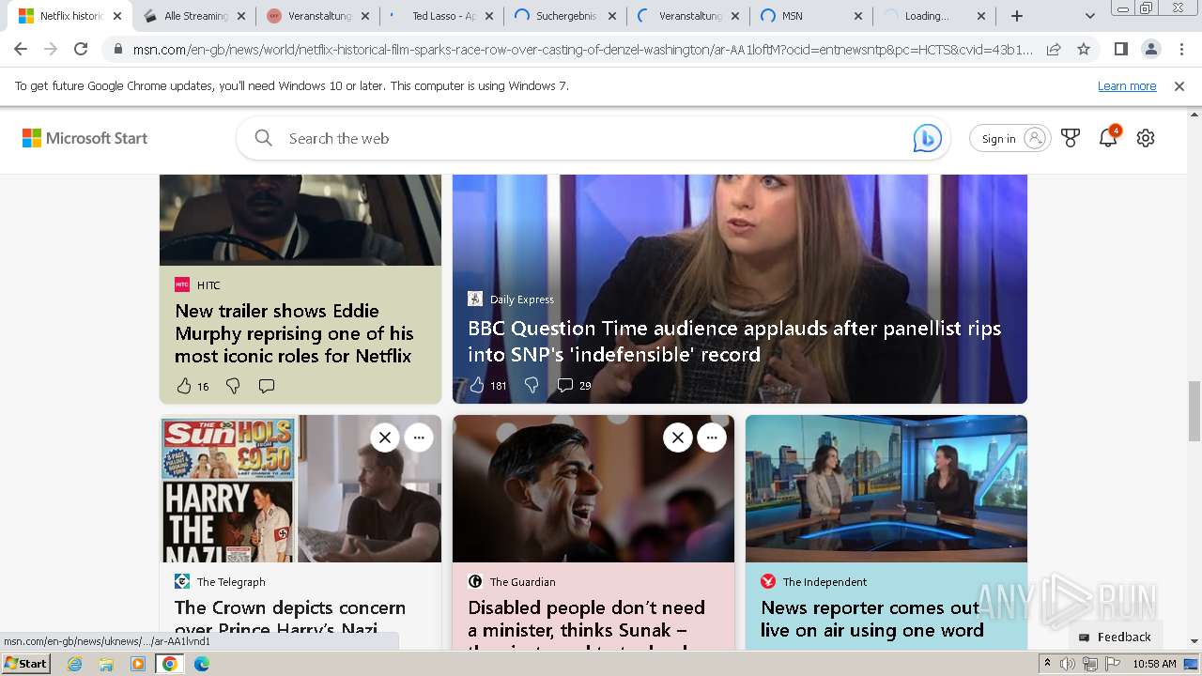Image resolution: width=1202 pixels, height=676 pixels.
Task: Open Microsoft Rewards trophy icon
Action: [x=1071, y=138]
